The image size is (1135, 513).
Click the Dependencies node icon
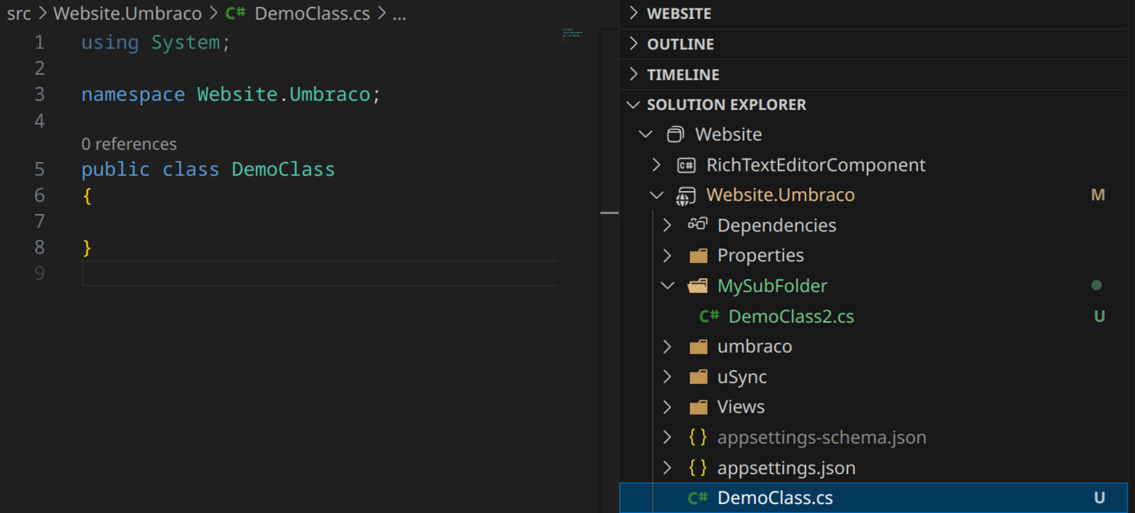click(697, 224)
